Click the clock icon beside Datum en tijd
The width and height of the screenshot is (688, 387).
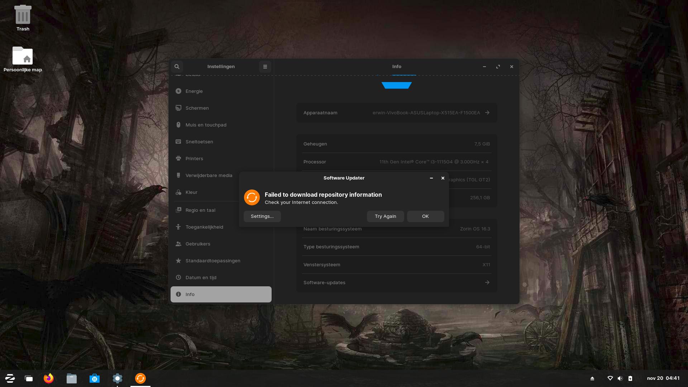coord(178,277)
